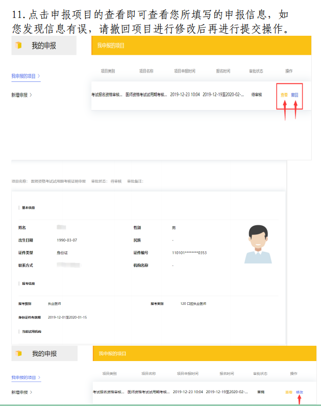Expand chevron next to 我申报的项目 in lower sidebar
This screenshot has height=406, width=321.
tap(39, 377)
